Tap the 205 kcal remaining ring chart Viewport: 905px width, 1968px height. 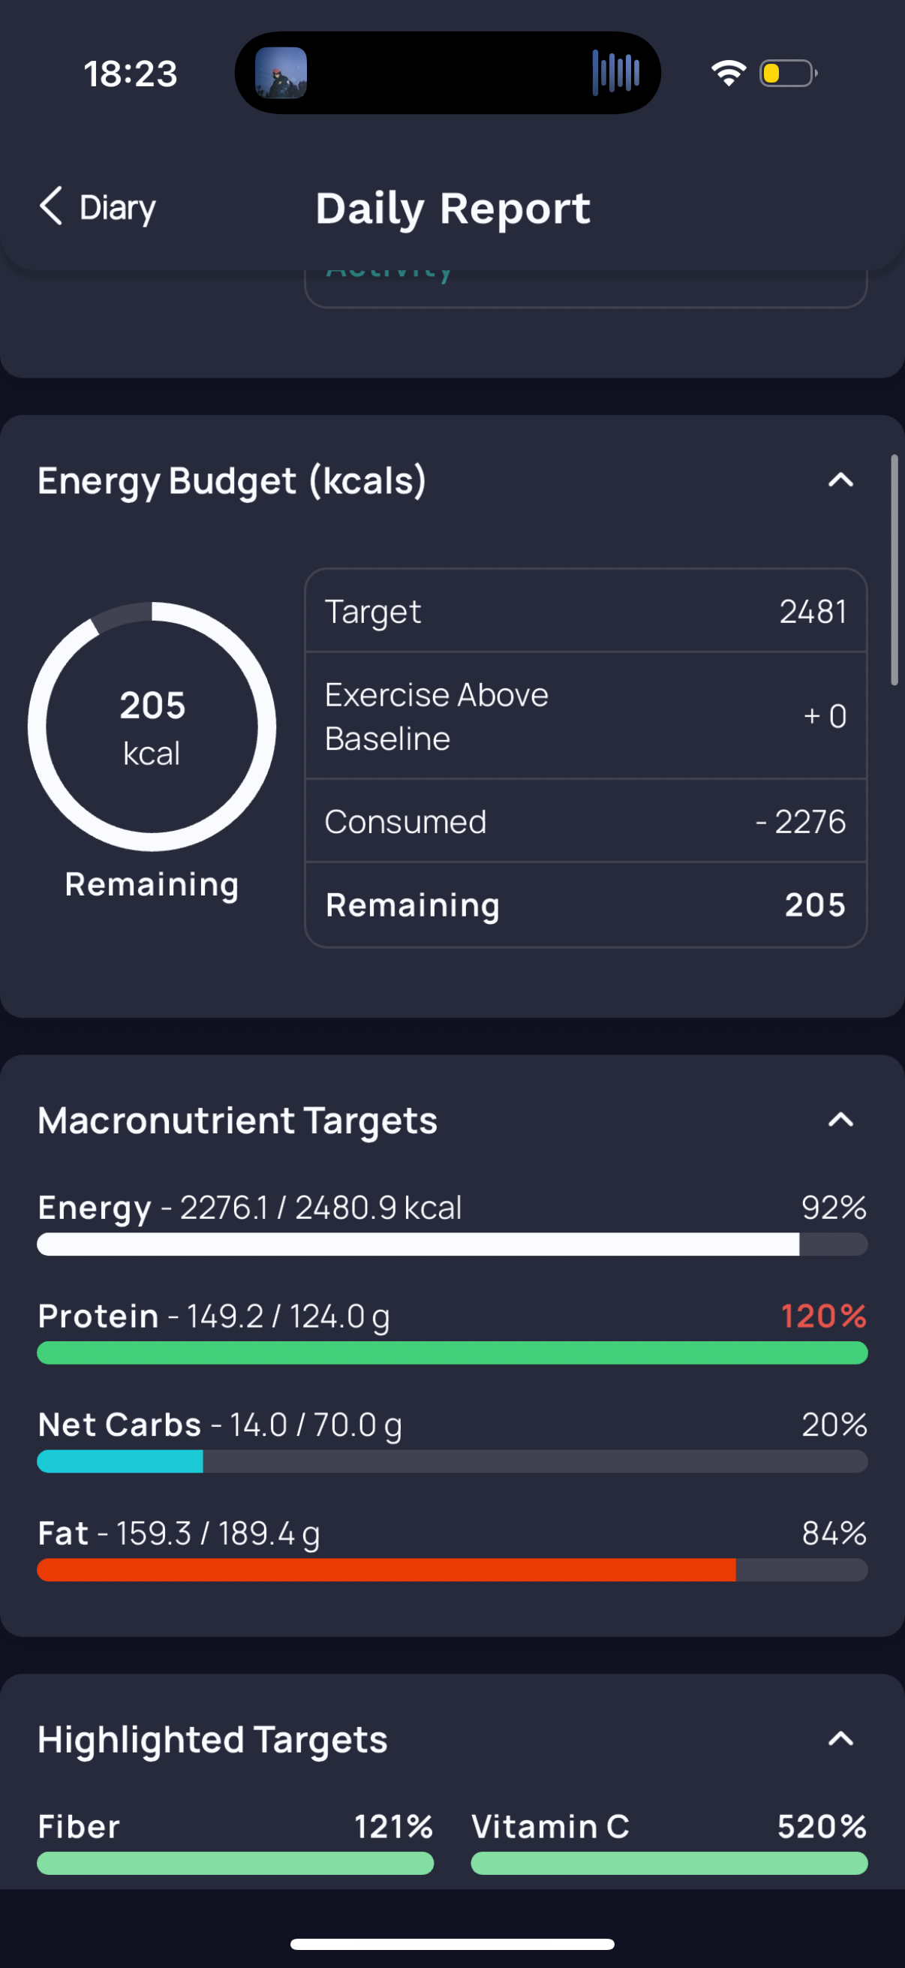click(x=152, y=727)
